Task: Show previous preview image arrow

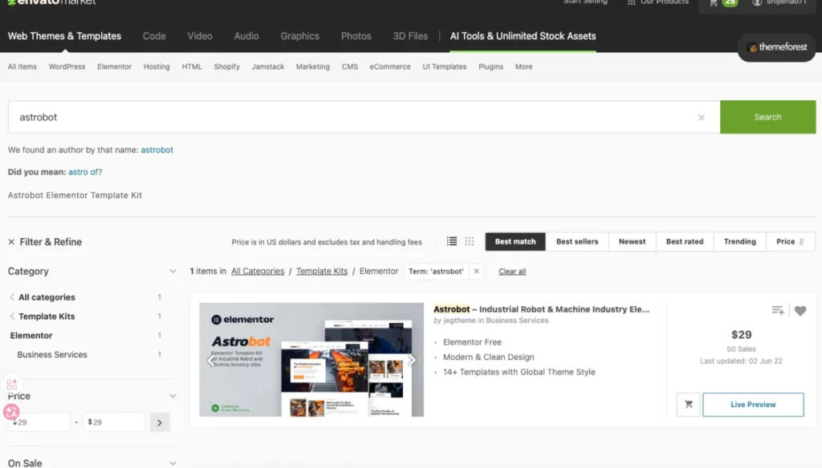Action: 211,360
